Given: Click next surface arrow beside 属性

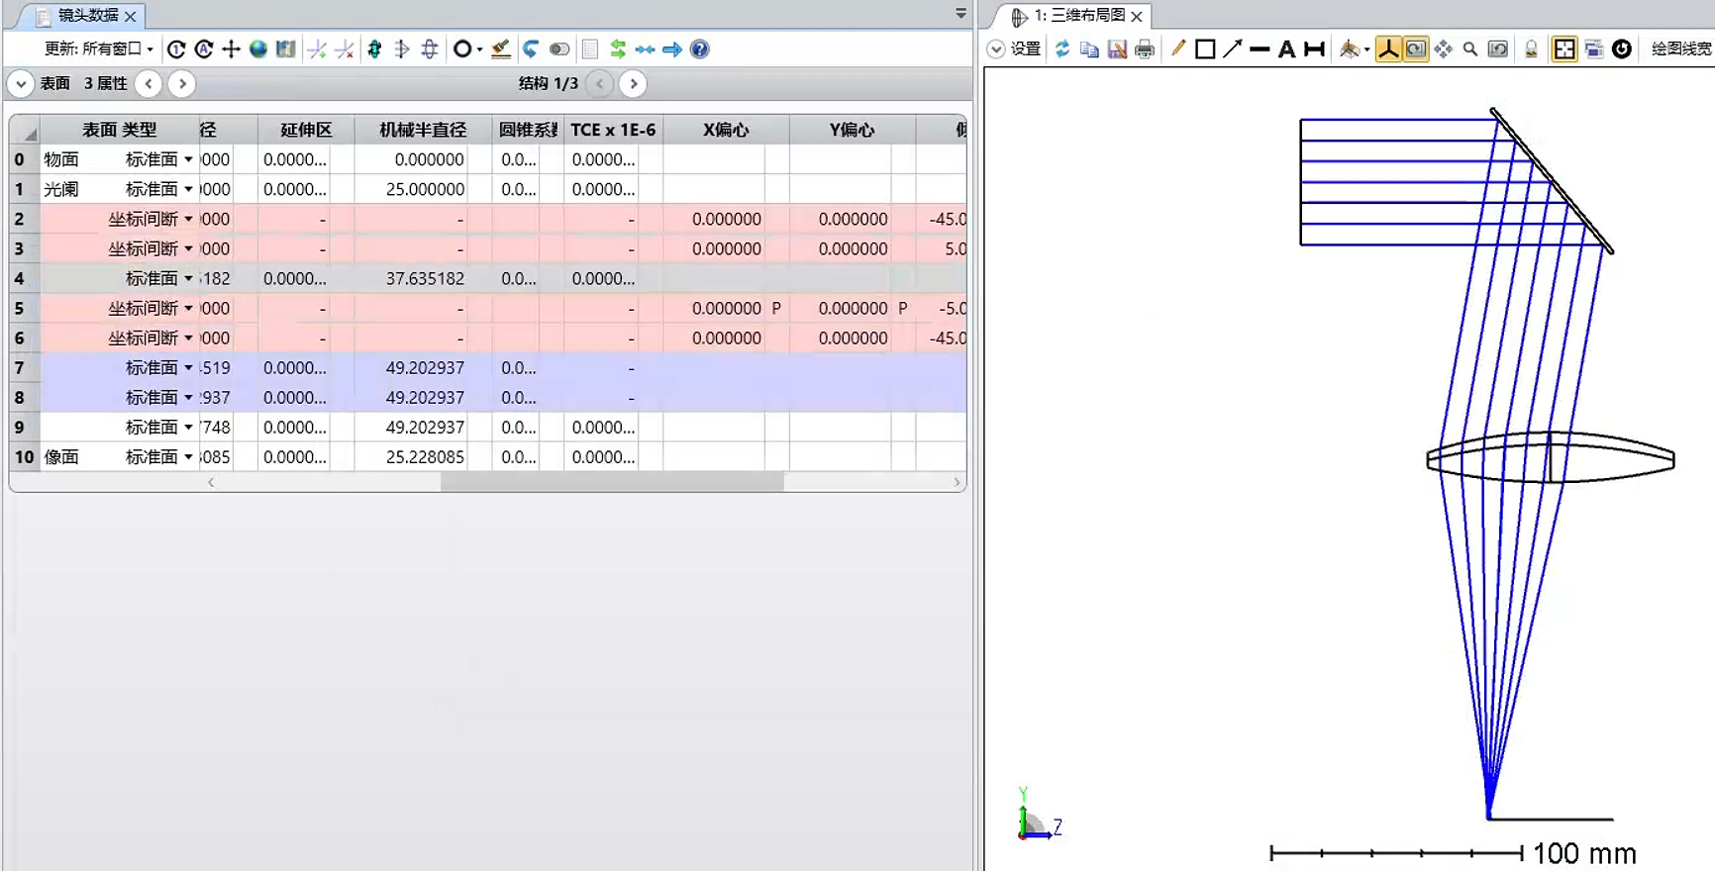Looking at the screenshot, I should click(181, 84).
